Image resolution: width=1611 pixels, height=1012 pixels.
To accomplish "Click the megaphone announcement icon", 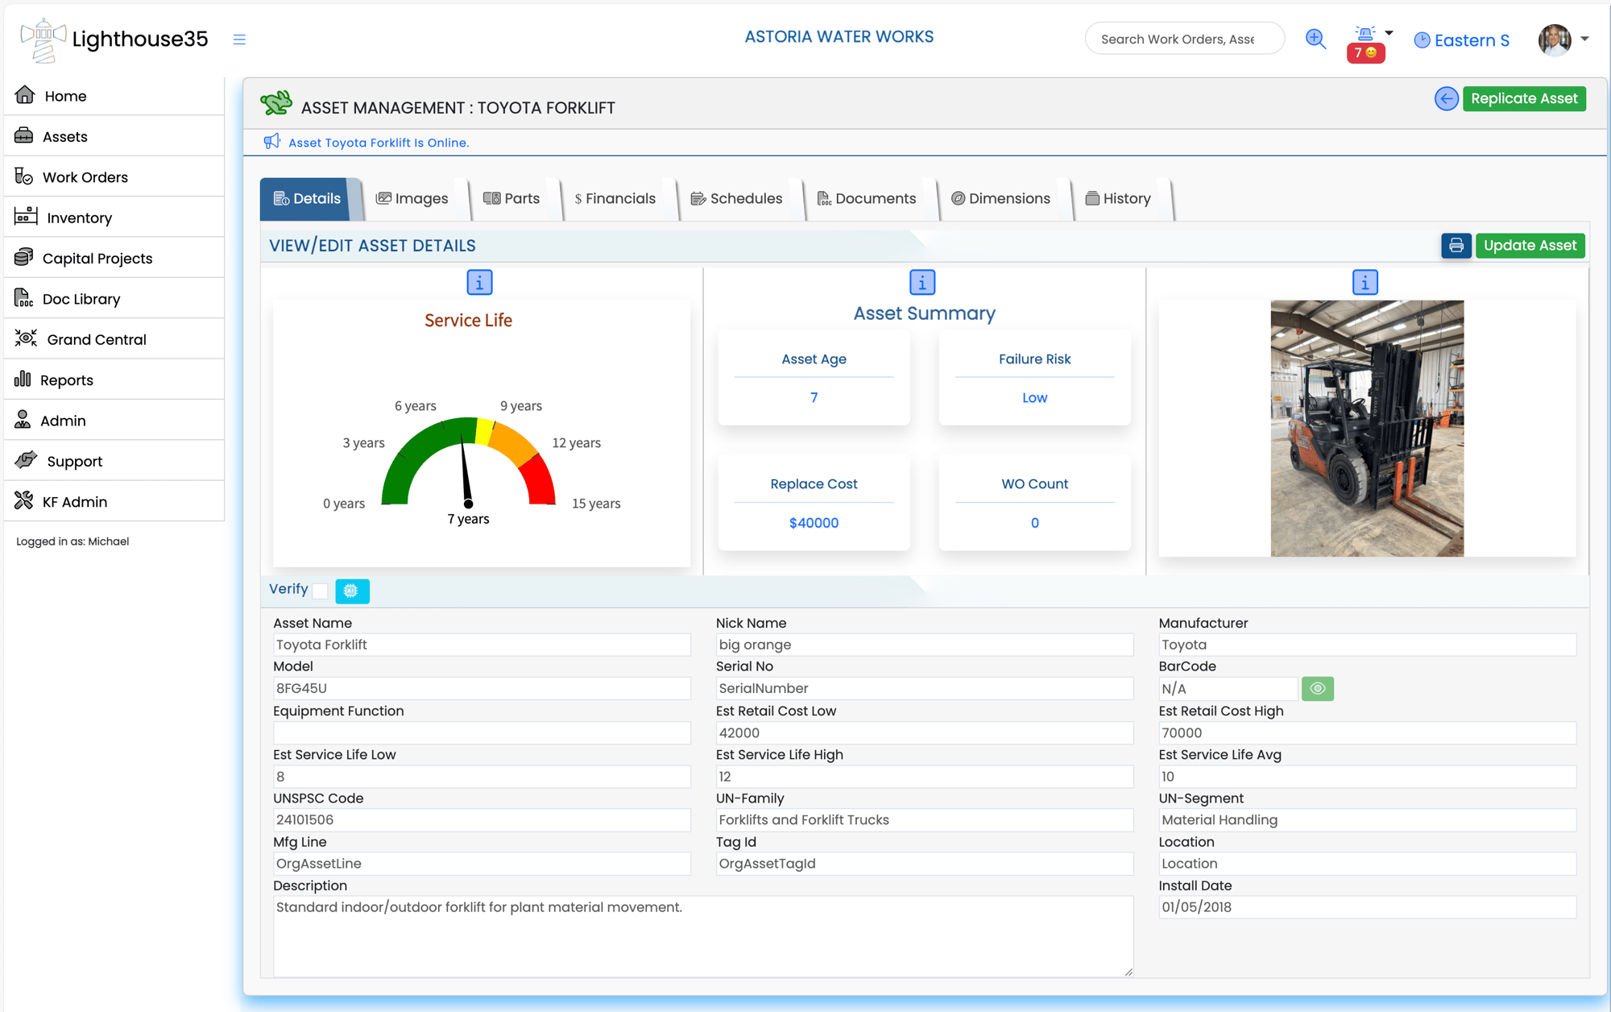I will [x=272, y=142].
